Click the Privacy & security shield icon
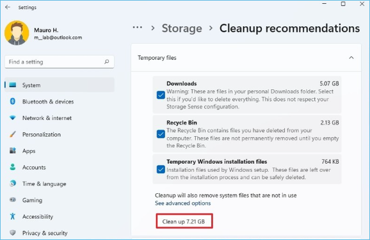Screen dimensions: 370x240 coord(13,233)
